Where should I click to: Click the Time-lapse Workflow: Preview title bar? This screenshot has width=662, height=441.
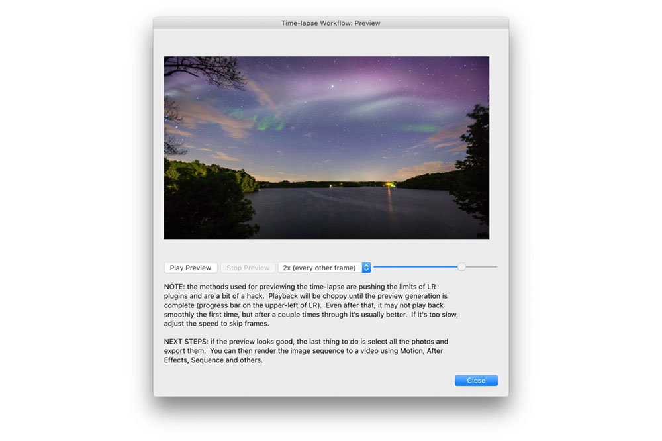click(330, 23)
